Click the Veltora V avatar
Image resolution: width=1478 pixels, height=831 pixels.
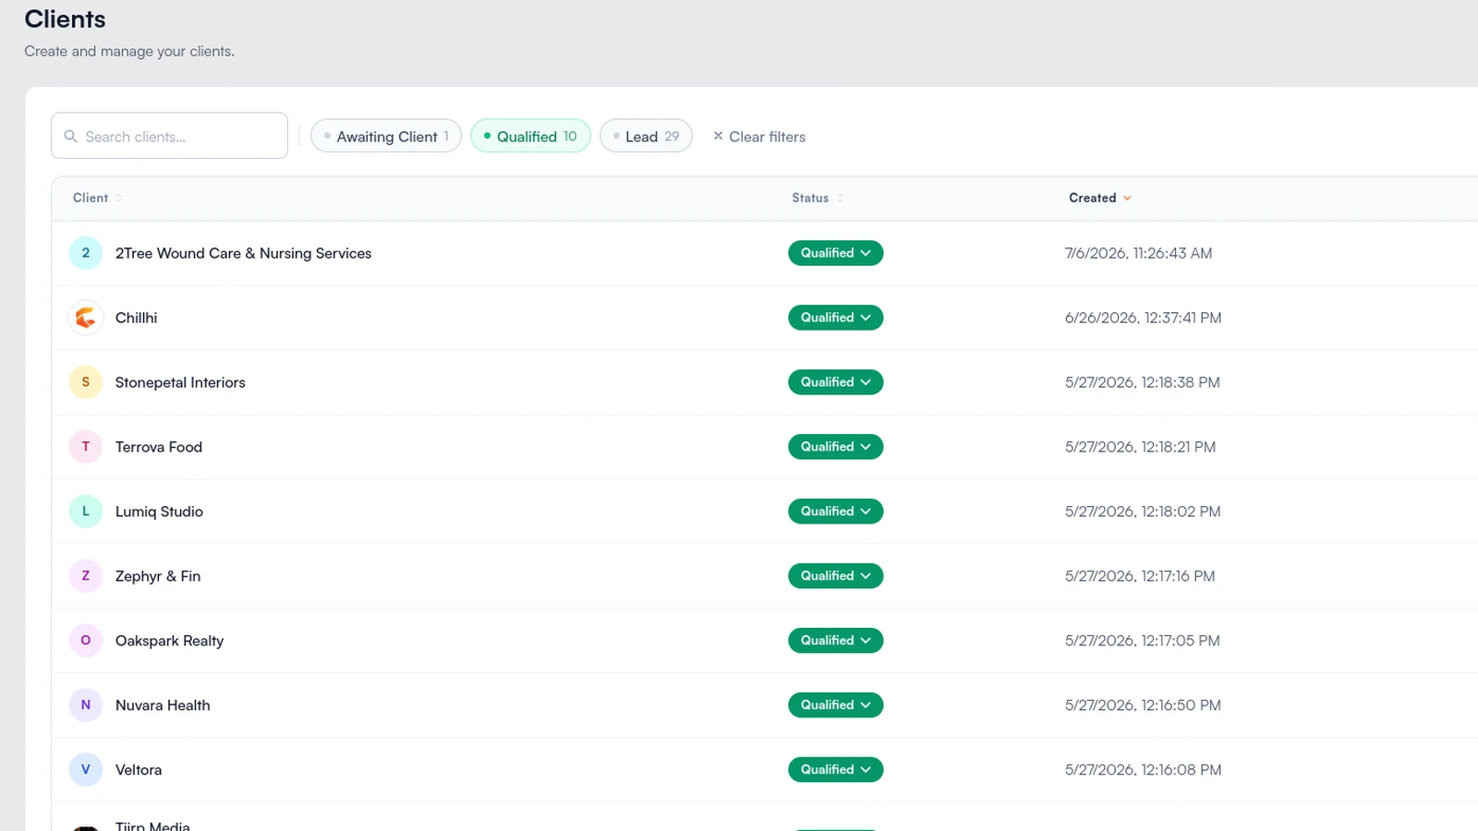(x=86, y=770)
